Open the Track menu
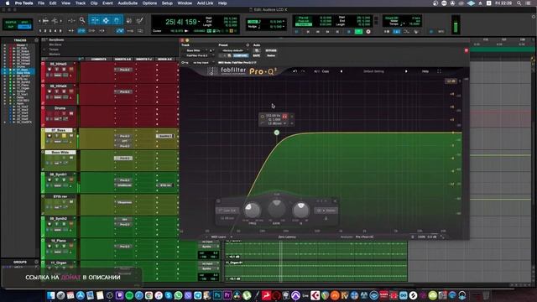Screen dimensions: 537x302 pyautogui.click(x=81, y=3)
